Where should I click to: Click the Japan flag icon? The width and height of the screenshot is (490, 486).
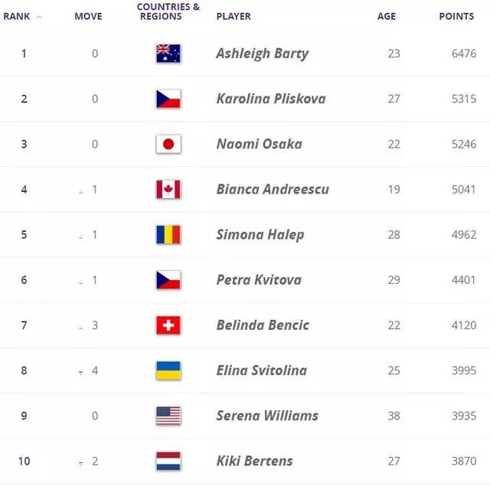[x=168, y=145]
